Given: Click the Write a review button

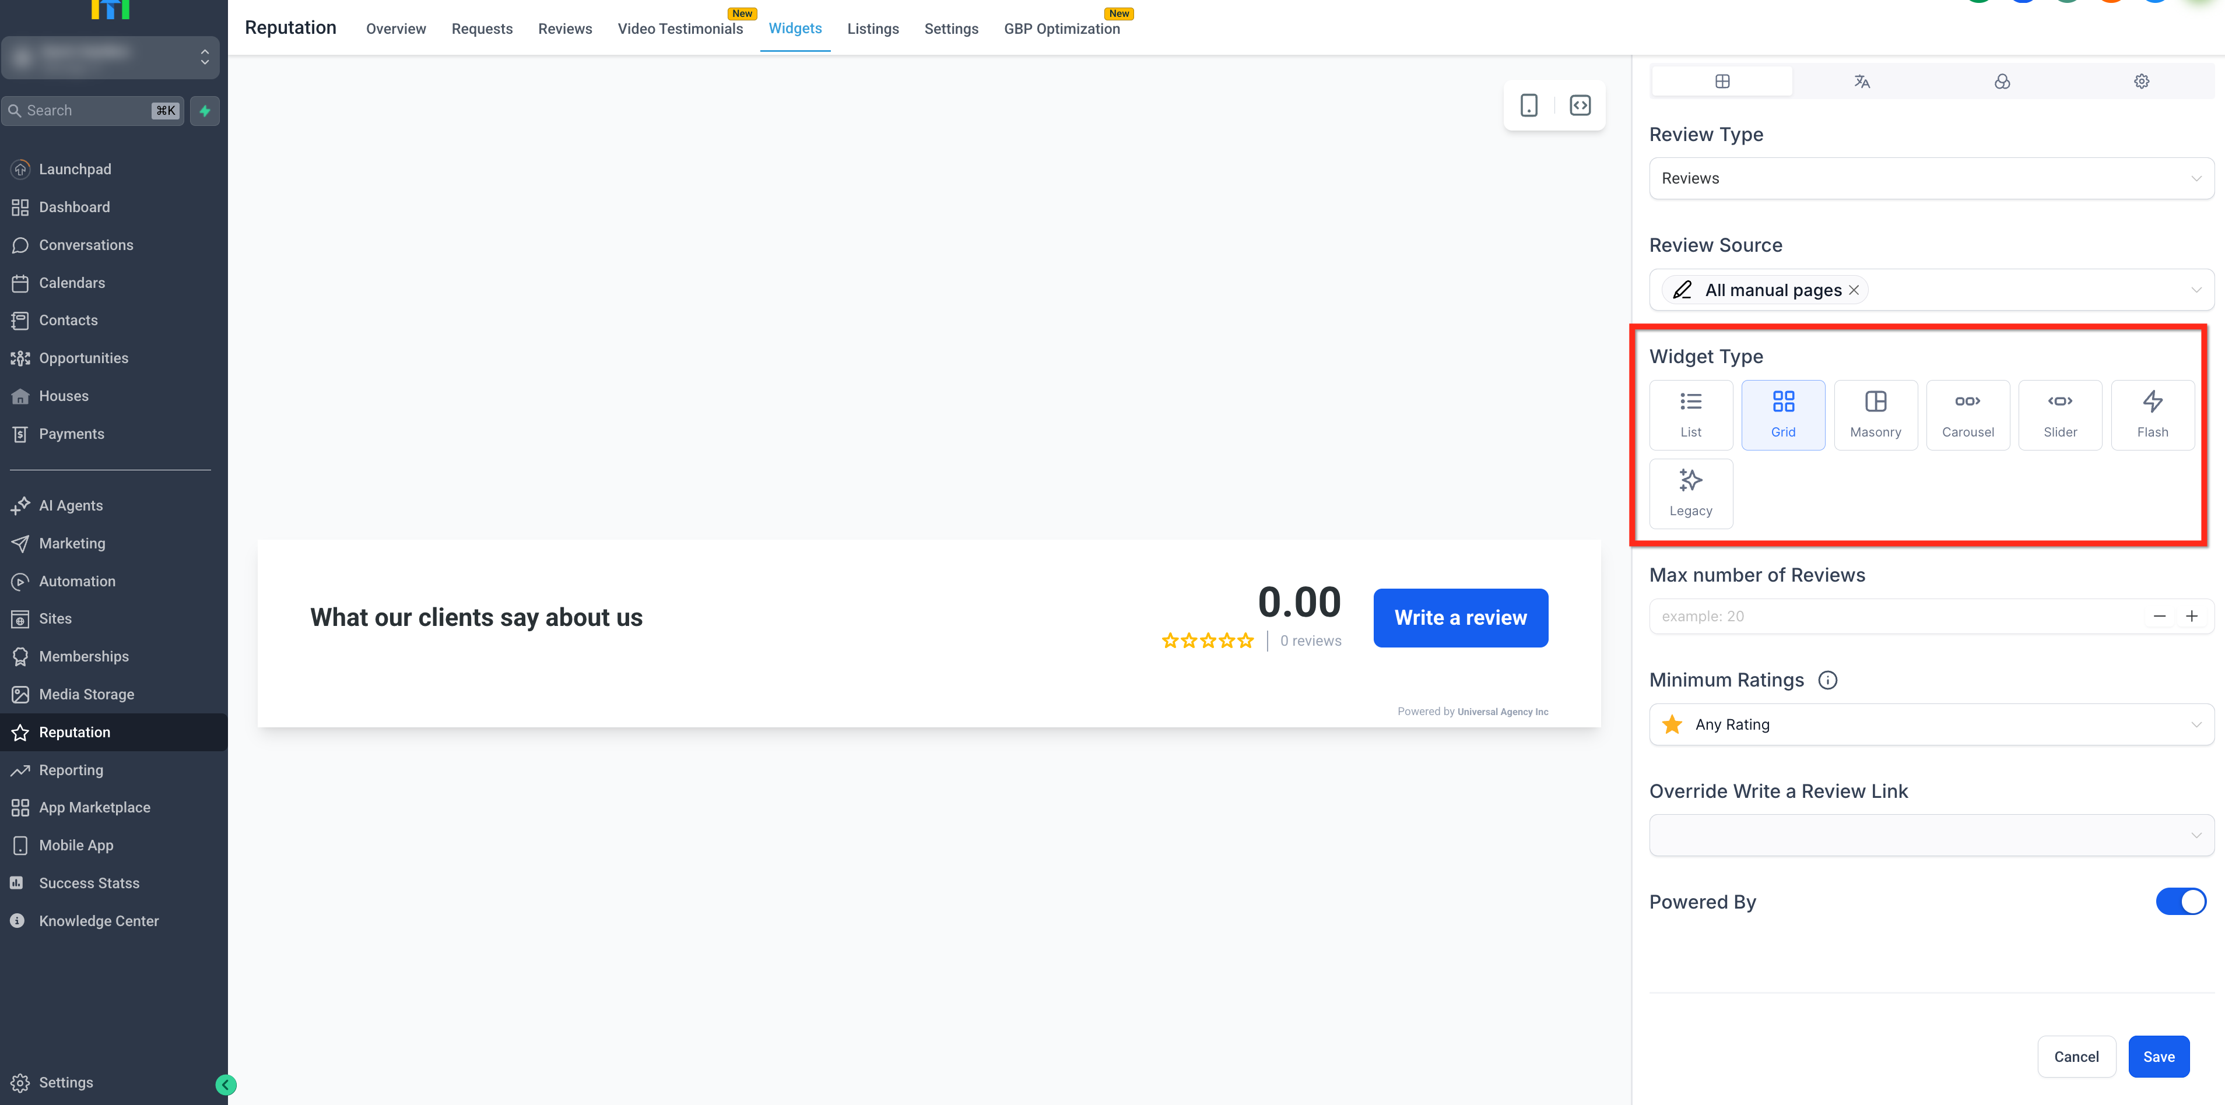Looking at the screenshot, I should 1460,618.
